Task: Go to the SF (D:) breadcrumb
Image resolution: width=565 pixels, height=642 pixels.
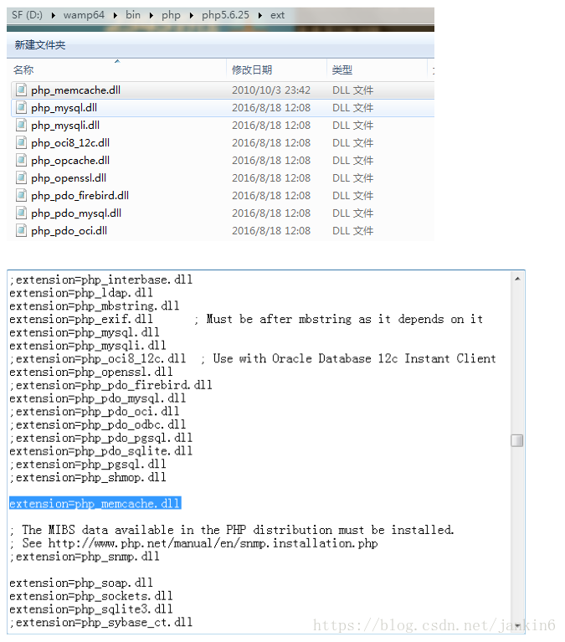Action: point(27,15)
